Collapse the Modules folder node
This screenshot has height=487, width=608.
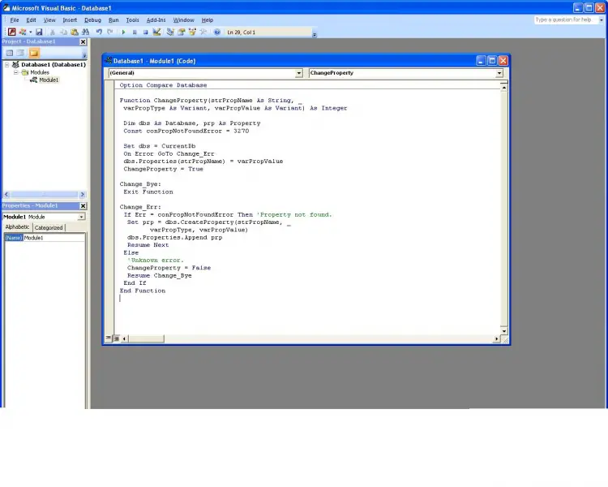16,72
